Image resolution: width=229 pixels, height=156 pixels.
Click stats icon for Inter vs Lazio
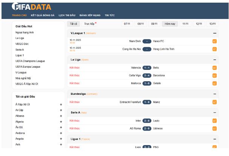[x=214, y=121]
